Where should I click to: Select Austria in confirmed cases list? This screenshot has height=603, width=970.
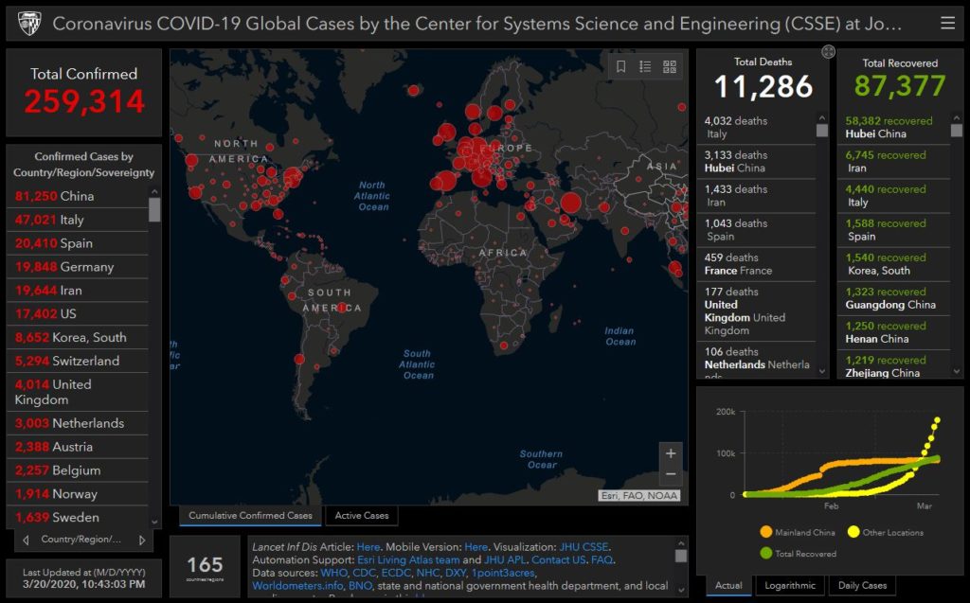pyautogui.click(x=78, y=447)
